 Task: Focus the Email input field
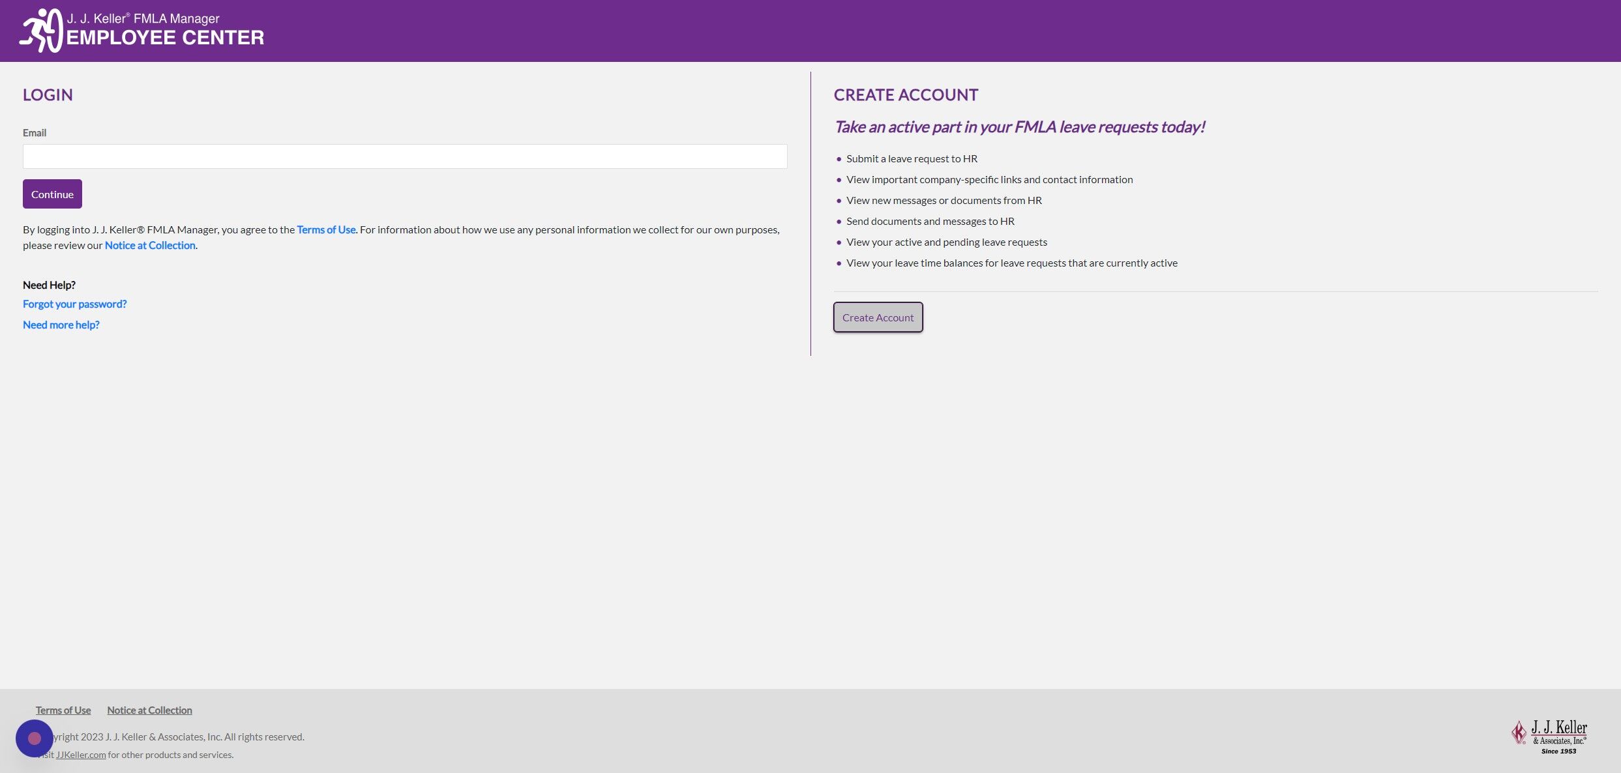point(405,156)
